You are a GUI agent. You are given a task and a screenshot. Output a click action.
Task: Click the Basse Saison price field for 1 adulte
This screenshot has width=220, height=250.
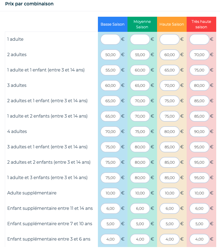coord(110,39)
